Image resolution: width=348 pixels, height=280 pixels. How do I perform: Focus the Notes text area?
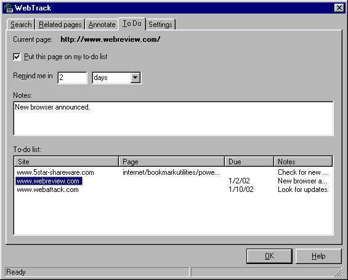click(x=173, y=118)
